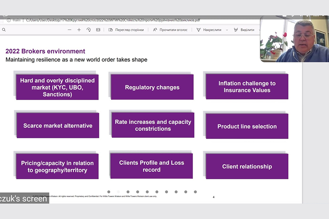Click the page number 4 footer

tap(213, 197)
